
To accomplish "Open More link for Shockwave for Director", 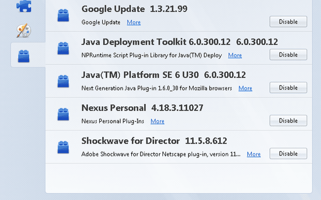I will pos(254,154).
